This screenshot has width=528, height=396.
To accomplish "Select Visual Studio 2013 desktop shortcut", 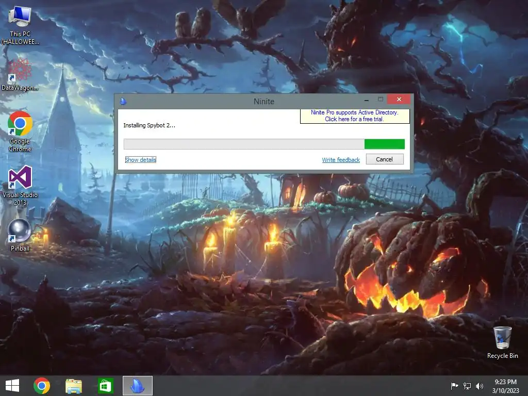I will (20, 185).
